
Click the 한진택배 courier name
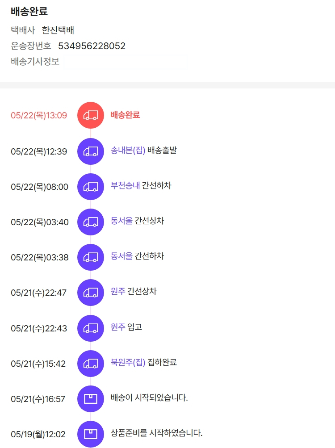click(x=58, y=30)
